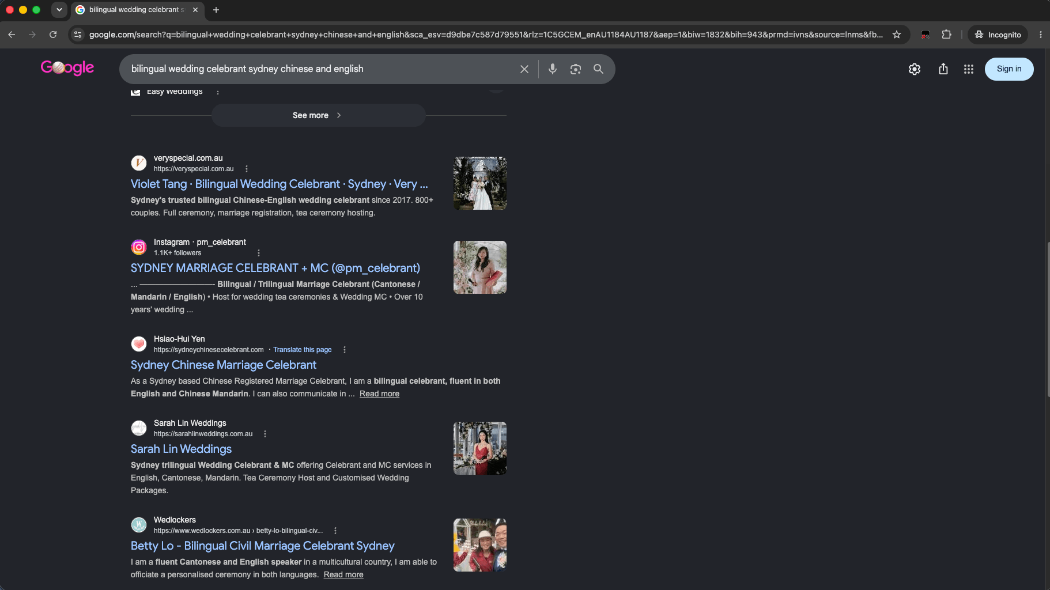Bookmark this page with the star

pos(897,35)
